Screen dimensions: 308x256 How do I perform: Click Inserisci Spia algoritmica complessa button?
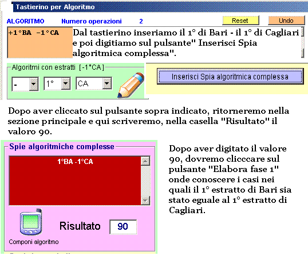pos(230,77)
